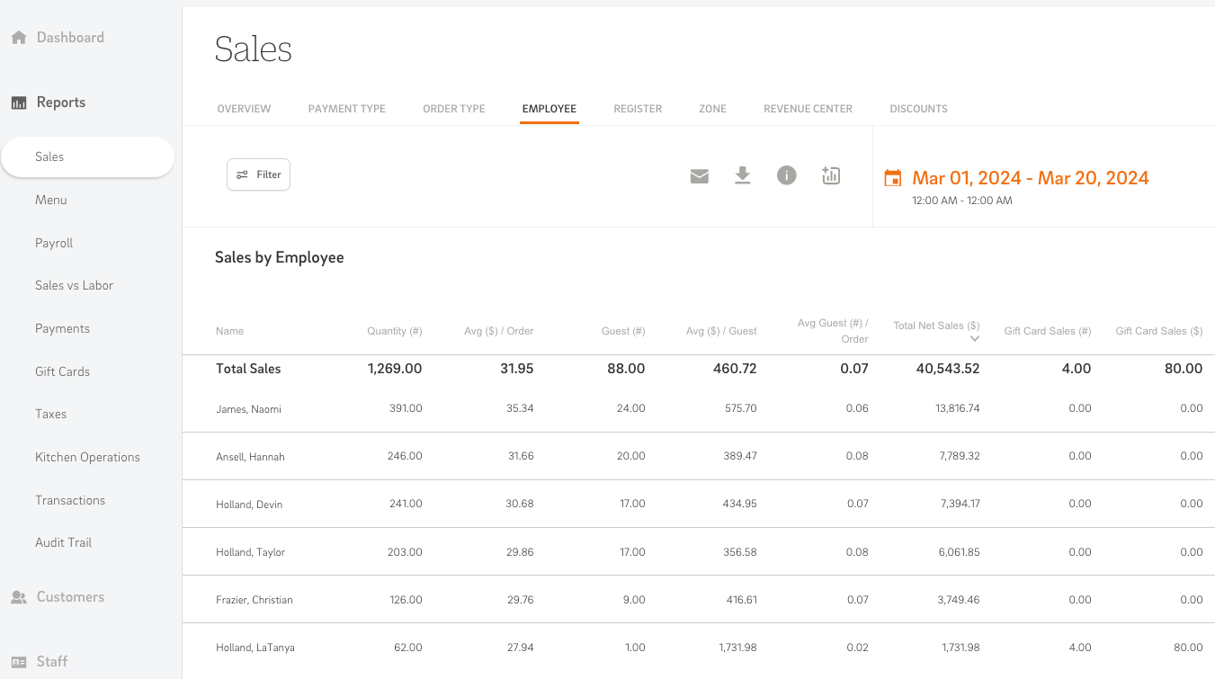
Task: Click employee name Holland, Devin
Action: pyautogui.click(x=249, y=505)
